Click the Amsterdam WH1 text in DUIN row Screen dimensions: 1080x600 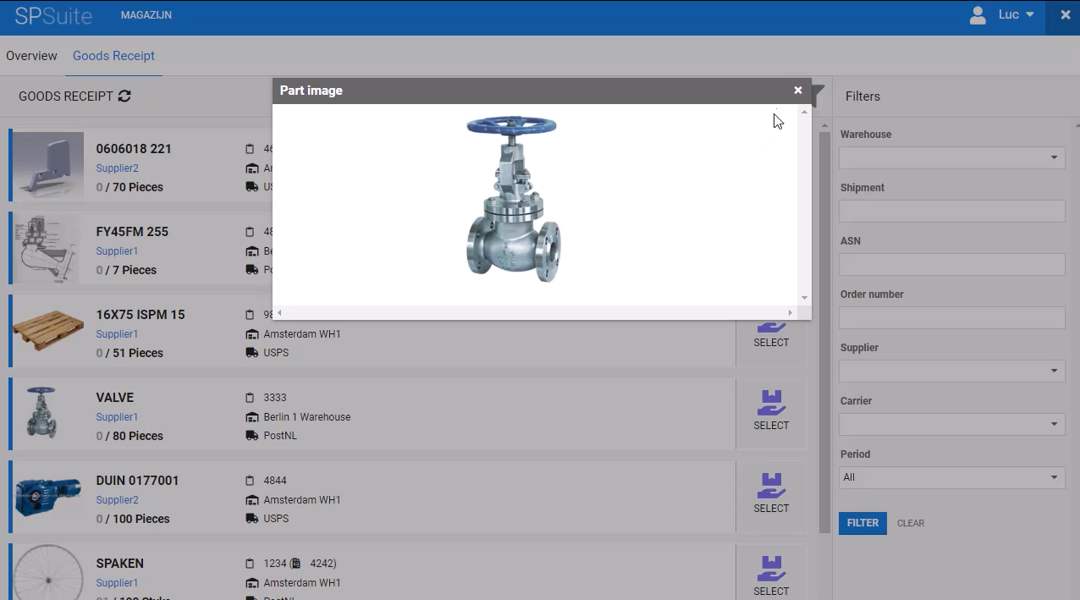[302, 500]
